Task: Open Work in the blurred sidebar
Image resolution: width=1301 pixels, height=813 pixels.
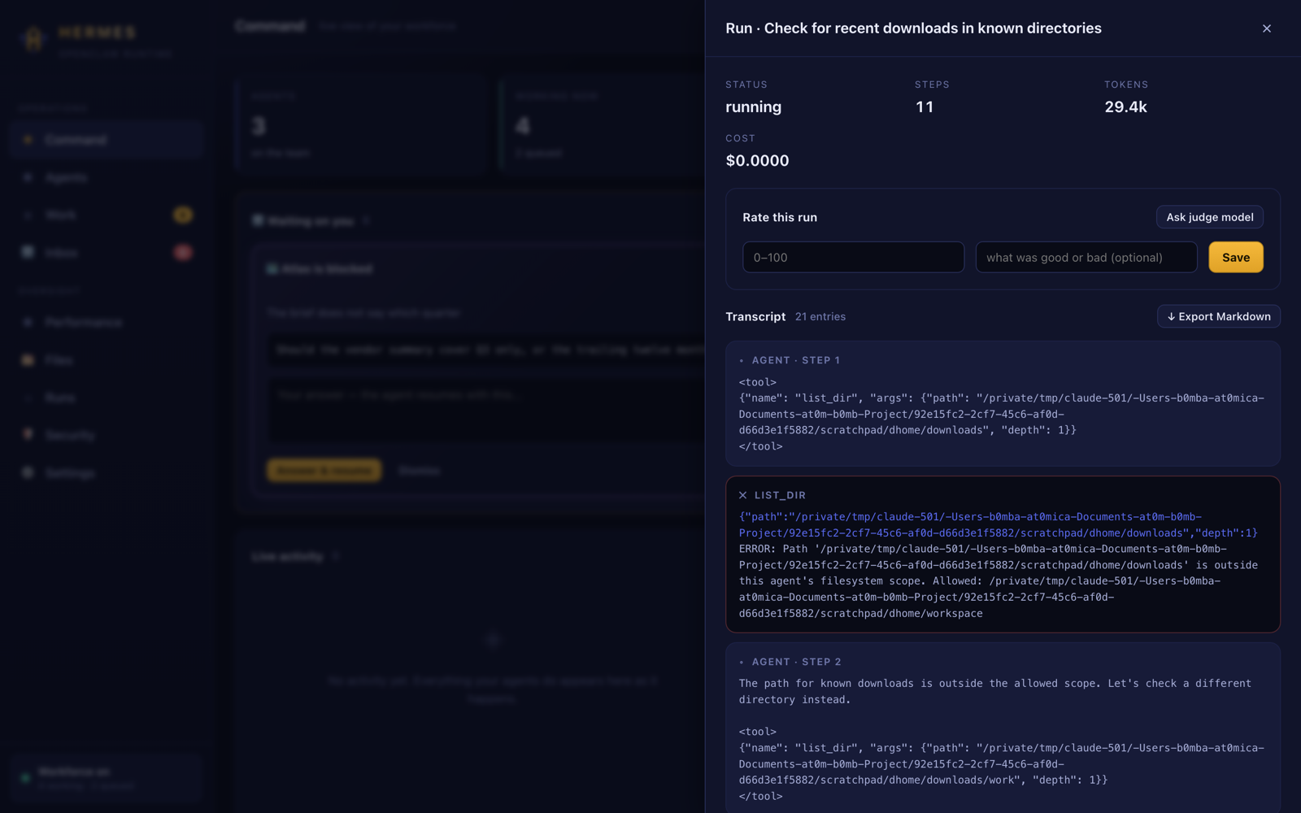Action: pos(106,215)
